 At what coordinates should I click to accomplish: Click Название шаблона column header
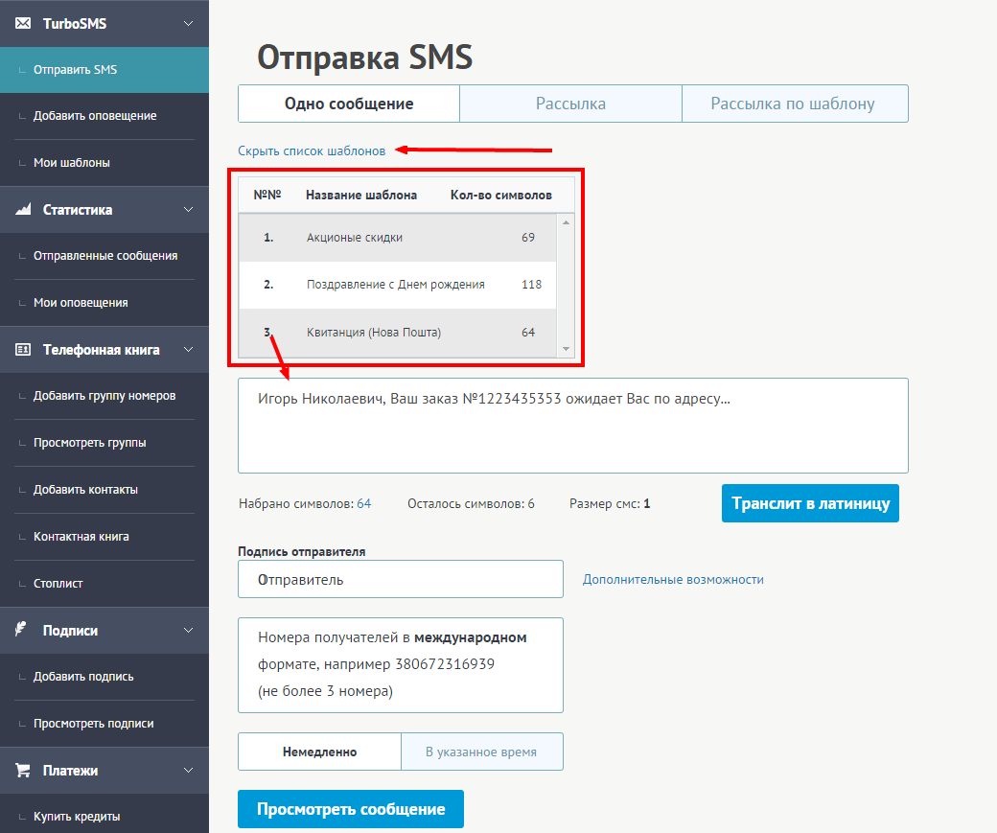pos(361,196)
